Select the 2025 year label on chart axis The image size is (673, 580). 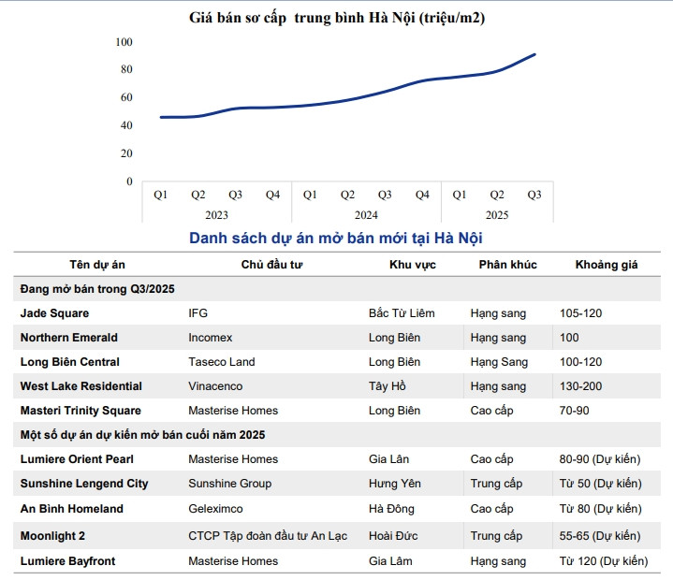coord(497,214)
